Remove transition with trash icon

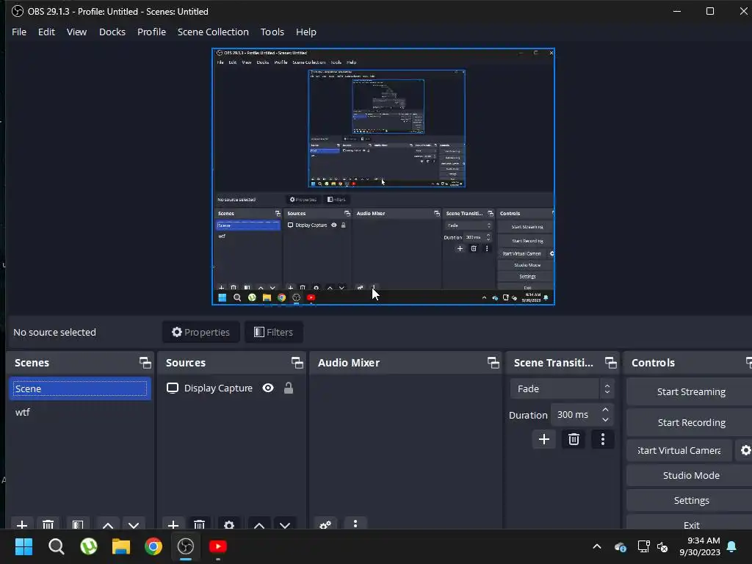574,439
